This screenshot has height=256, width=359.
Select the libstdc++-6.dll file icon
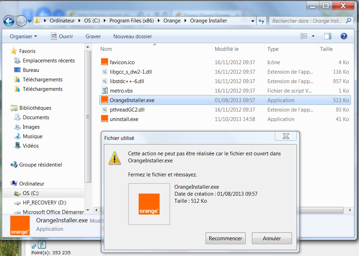click(x=105, y=81)
